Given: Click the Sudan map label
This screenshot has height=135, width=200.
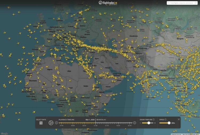Looking at the screenshot, I should (x=86, y=86).
